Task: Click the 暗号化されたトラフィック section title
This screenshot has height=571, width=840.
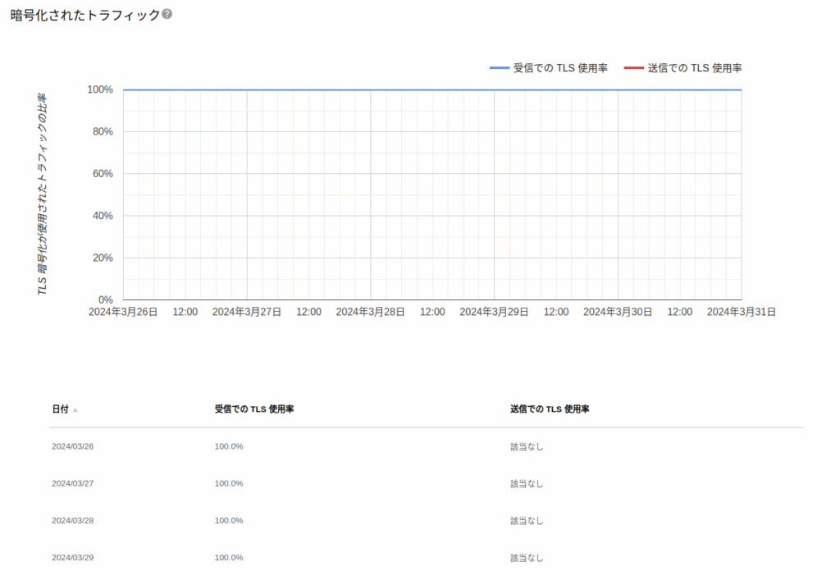Action: point(84,15)
